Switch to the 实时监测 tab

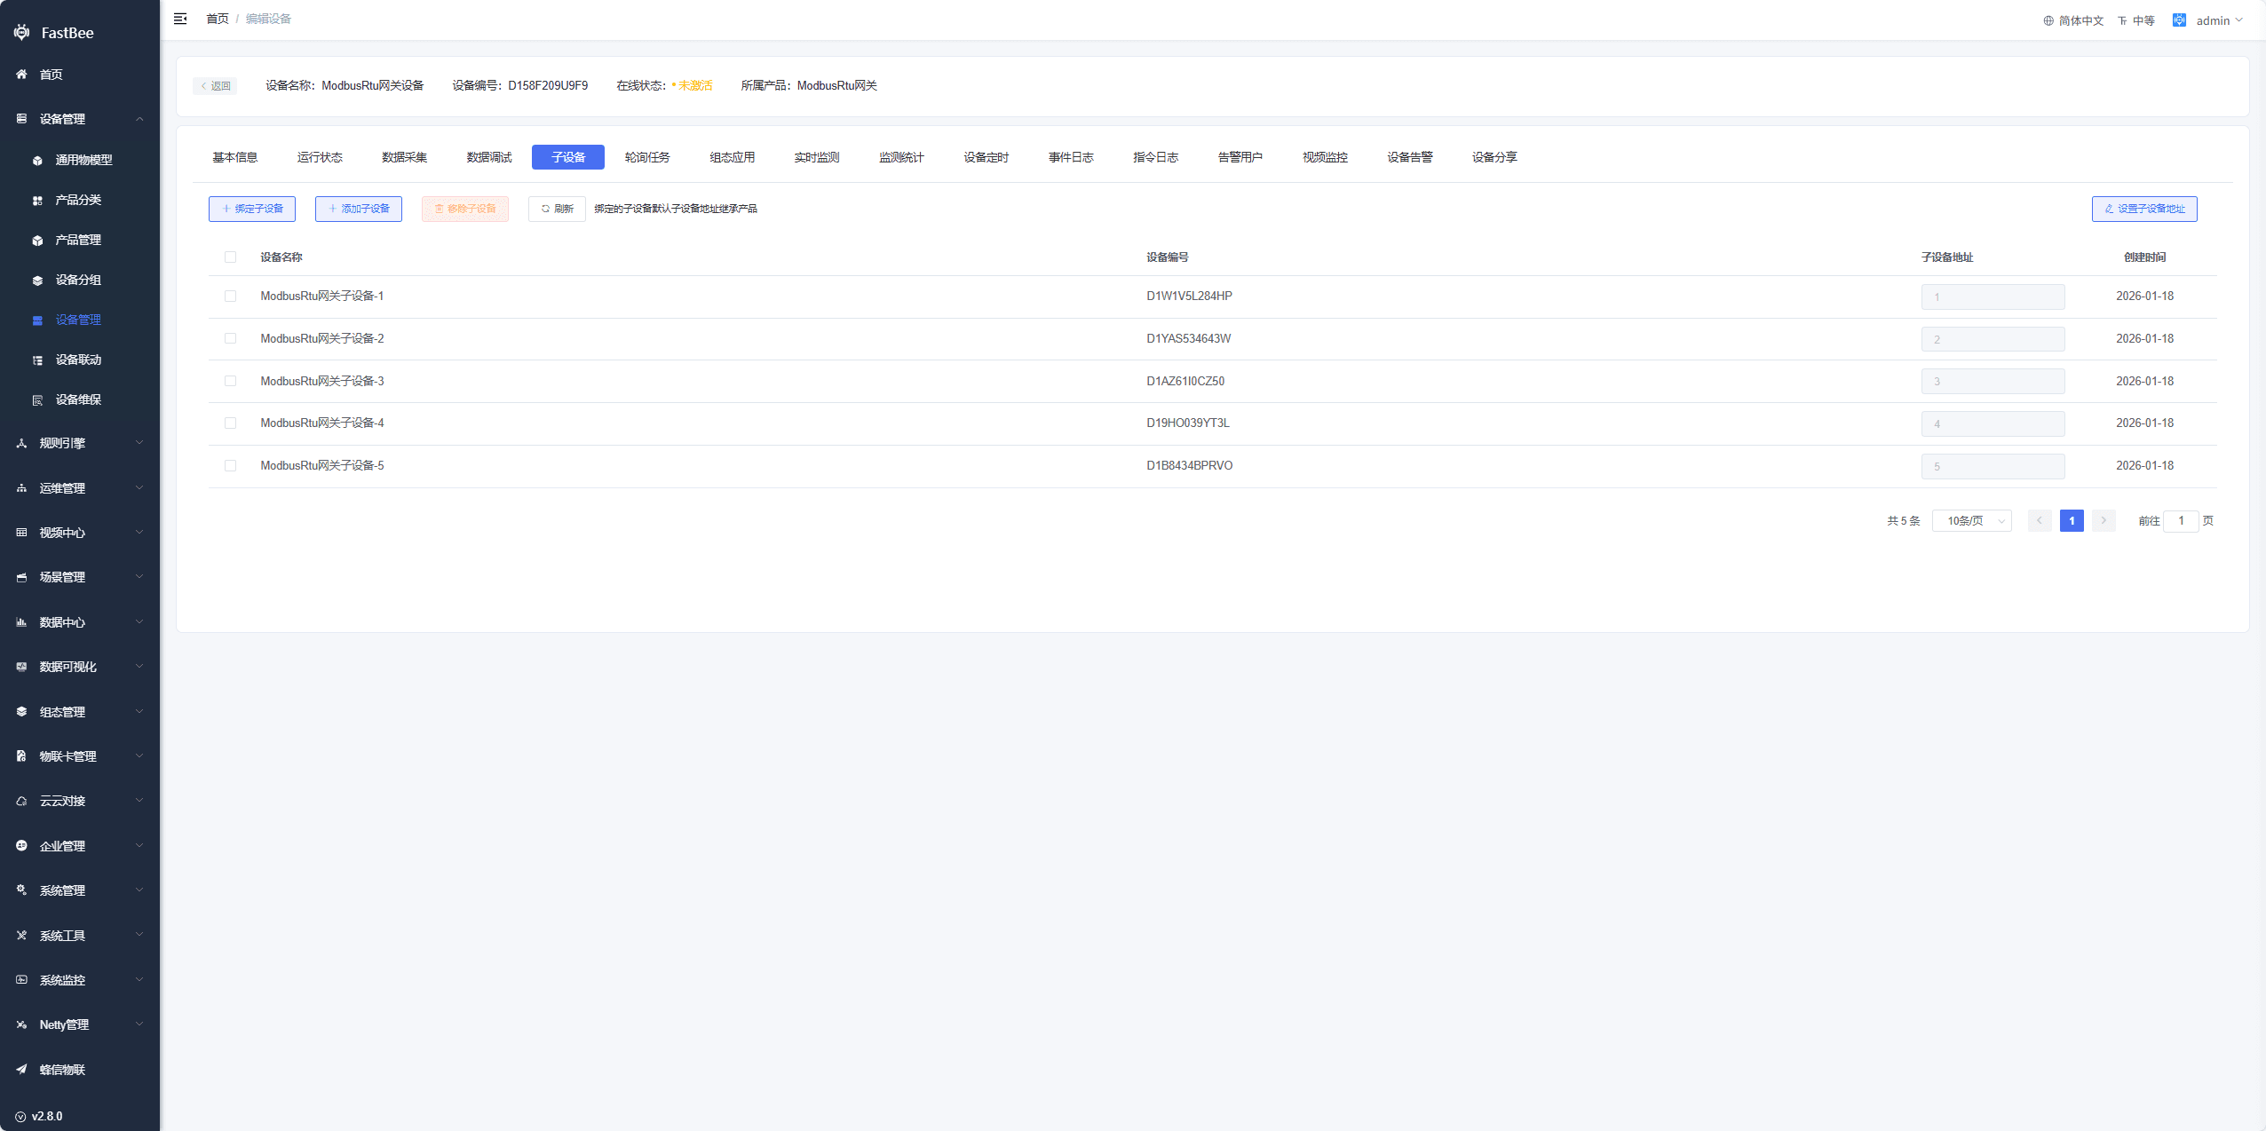(817, 157)
